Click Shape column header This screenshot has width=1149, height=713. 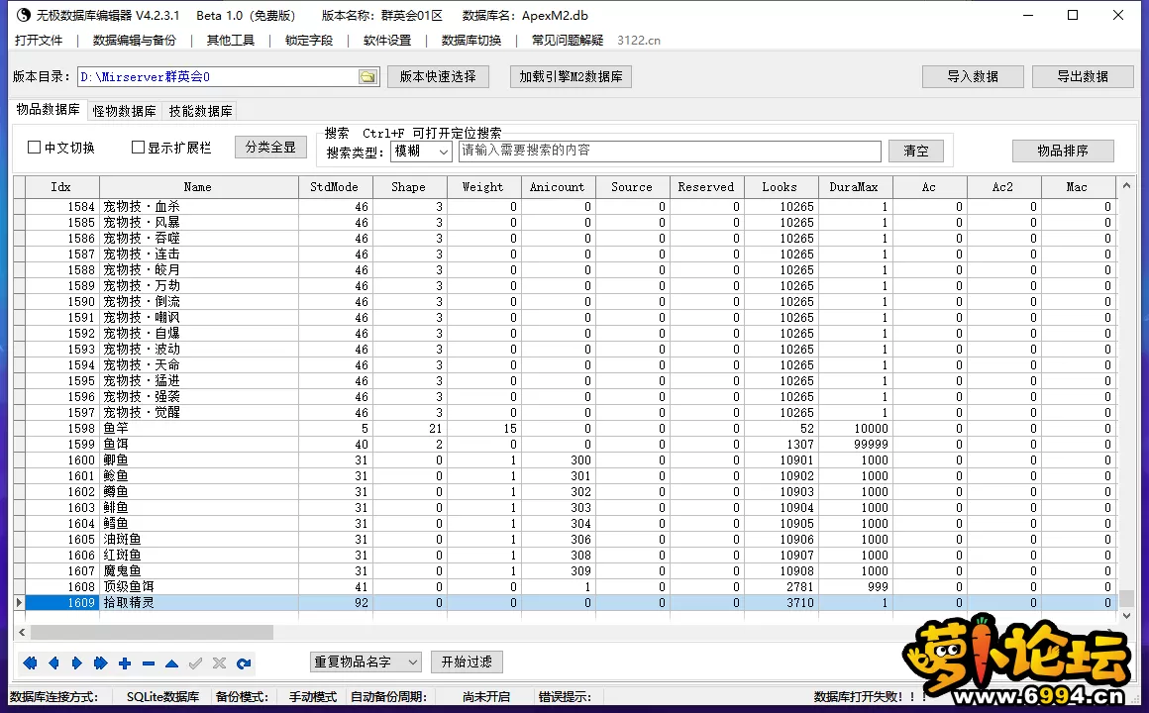click(x=410, y=187)
